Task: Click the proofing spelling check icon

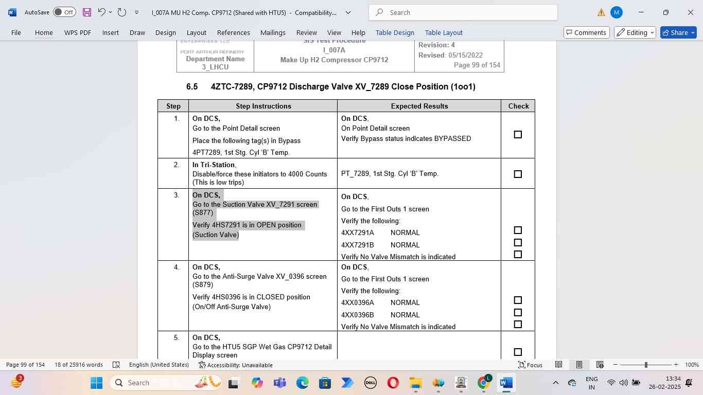Action: point(116,365)
